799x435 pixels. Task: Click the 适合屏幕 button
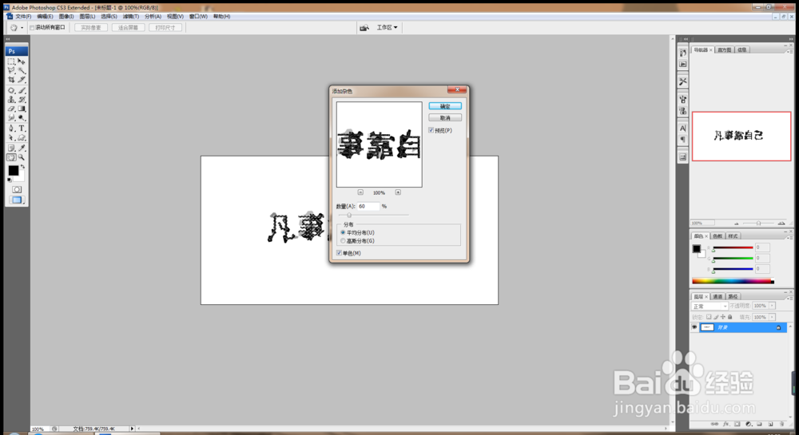[128, 27]
